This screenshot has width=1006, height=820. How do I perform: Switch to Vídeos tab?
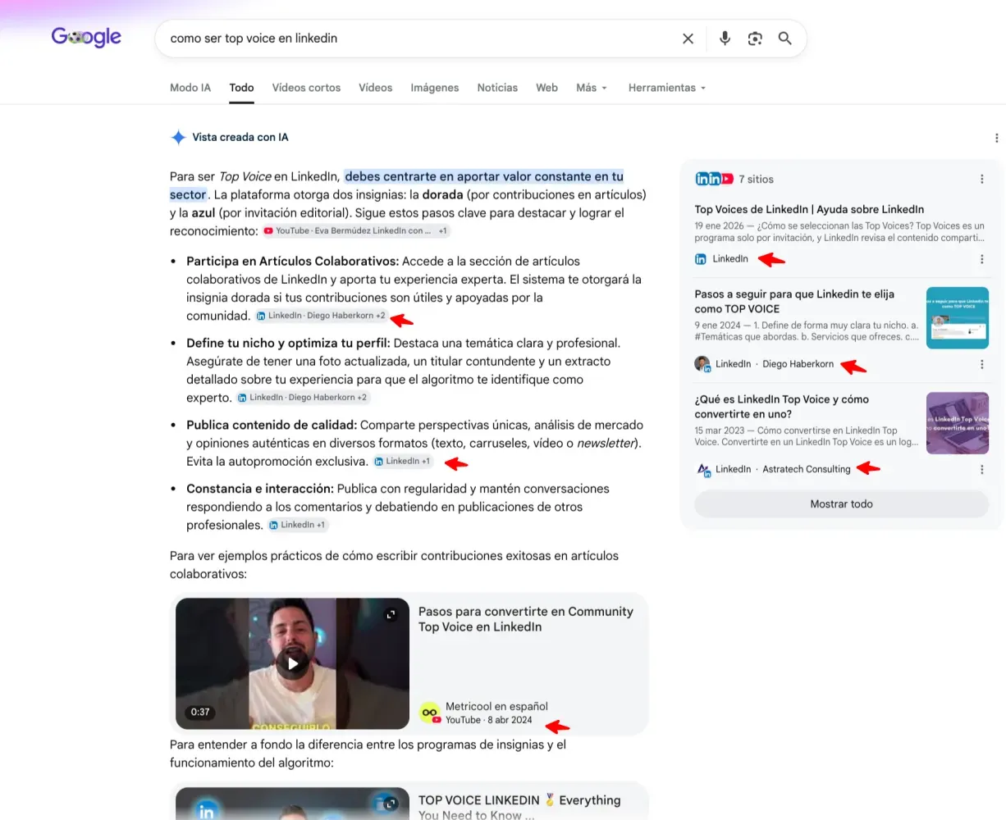[x=376, y=88]
